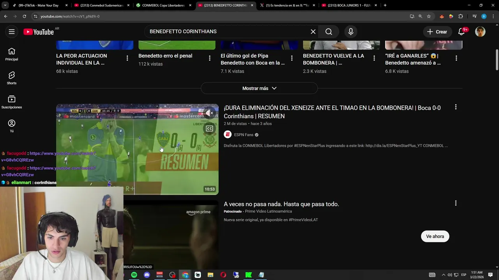Open Shorts in the sidebar
499x280 pixels.
tap(12, 78)
